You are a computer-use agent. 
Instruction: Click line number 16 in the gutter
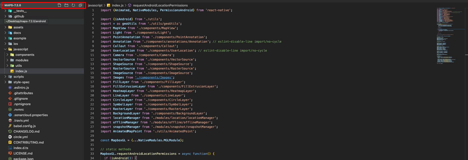pyautogui.click(x=92, y=78)
